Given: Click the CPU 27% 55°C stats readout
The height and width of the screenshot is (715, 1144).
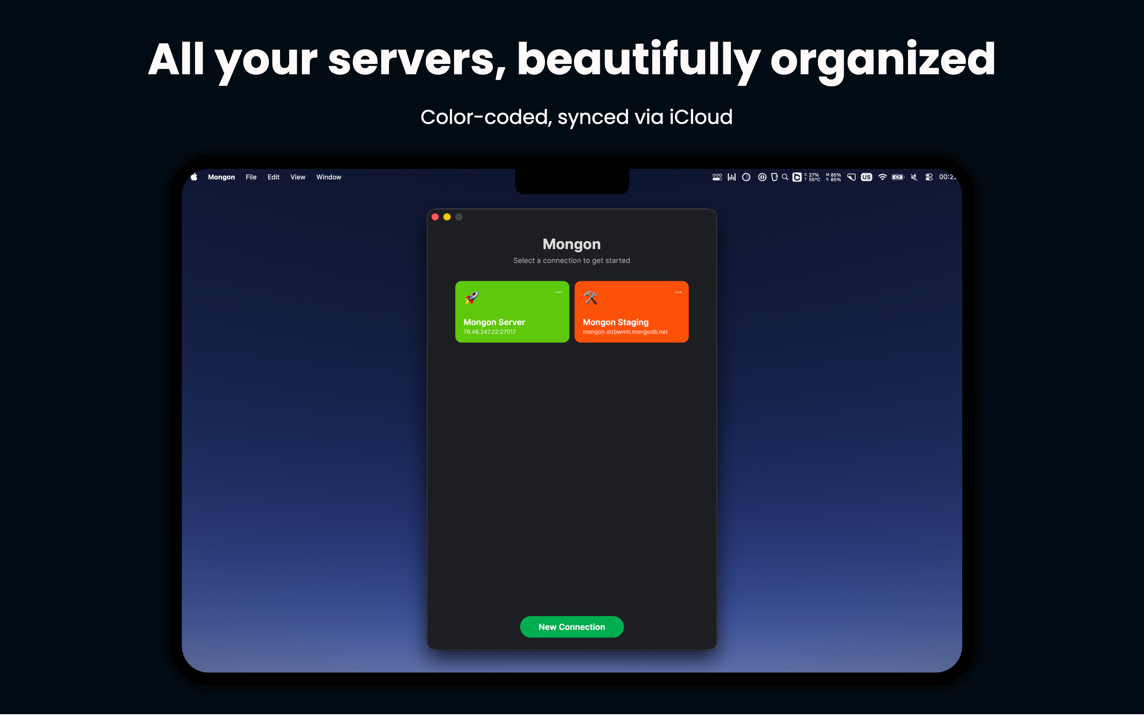Looking at the screenshot, I should tap(812, 177).
